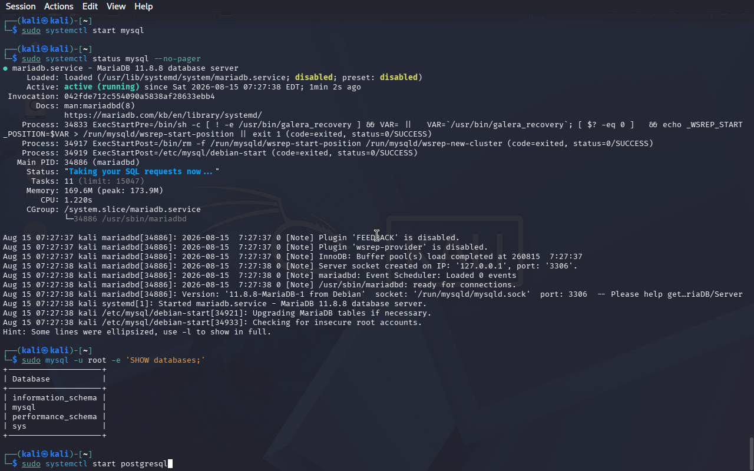Click the information_schema database row
754x471 pixels.
point(54,398)
